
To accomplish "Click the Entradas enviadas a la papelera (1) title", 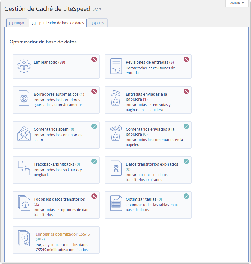I will (x=146, y=97).
